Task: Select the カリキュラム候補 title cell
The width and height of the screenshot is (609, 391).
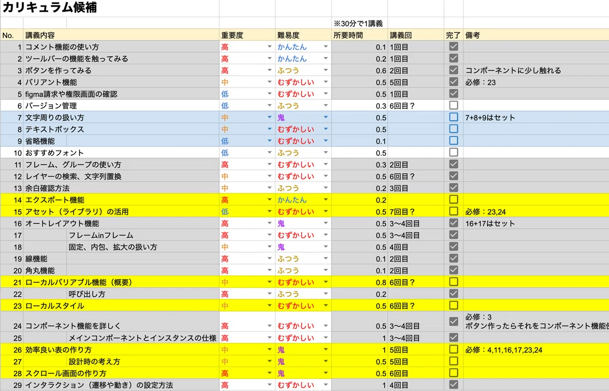Action: click(x=110, y=9)
